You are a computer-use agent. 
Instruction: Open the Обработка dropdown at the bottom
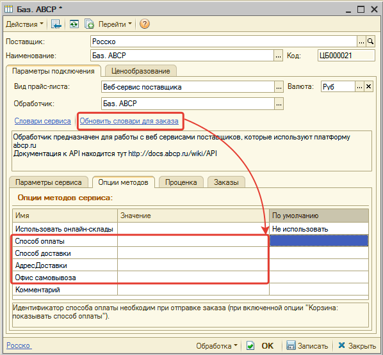click(216, 346)
